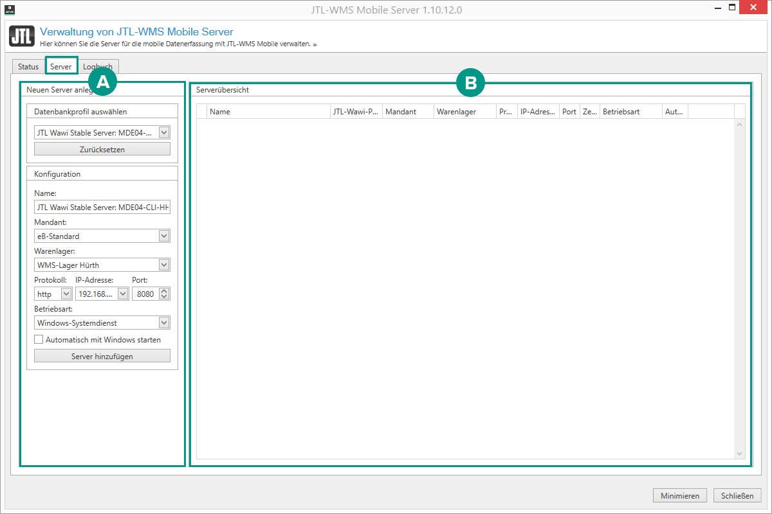The image size is (772, 514).
Task: Open the Datenbankprofil dropdown
Action: 163,132
